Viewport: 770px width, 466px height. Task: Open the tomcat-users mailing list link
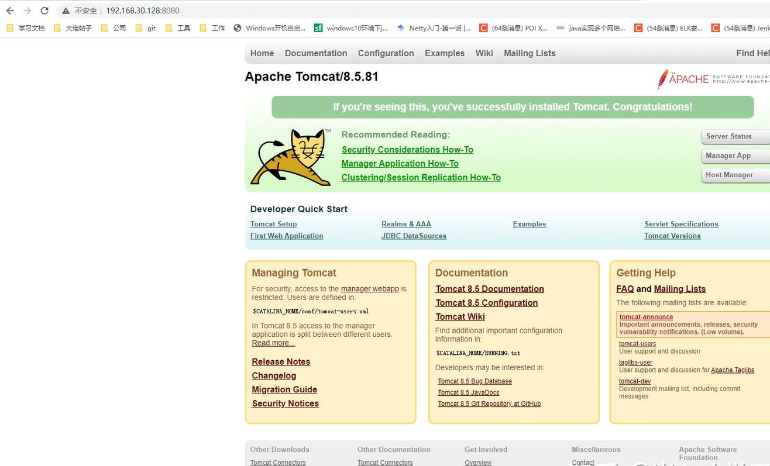tap(638, 344)
